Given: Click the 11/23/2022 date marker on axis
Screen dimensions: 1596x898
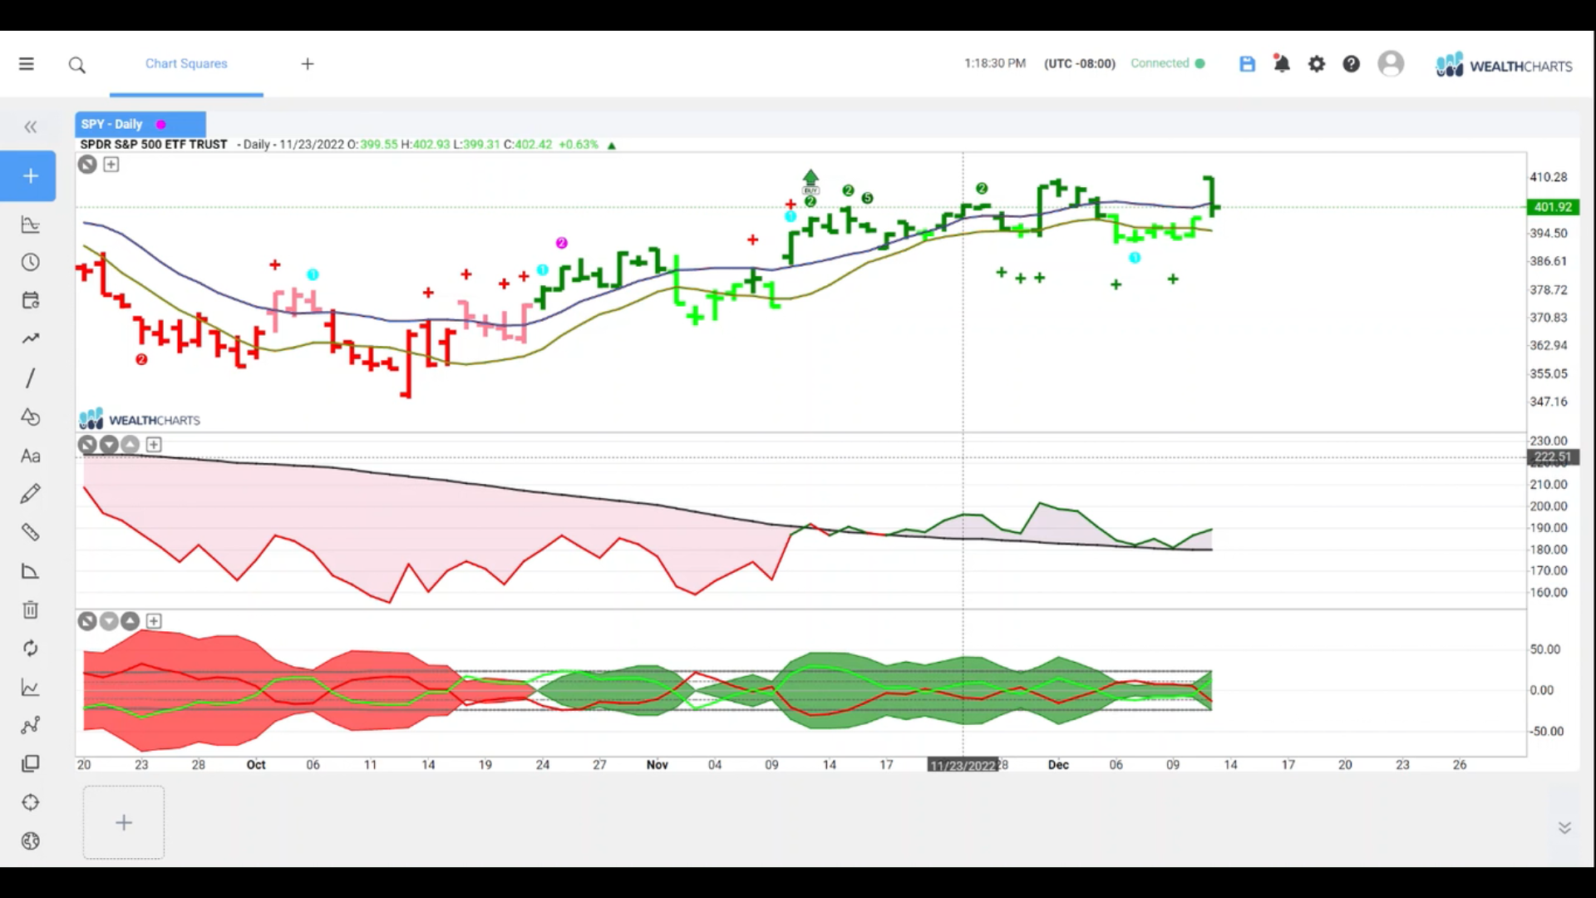Looking at the screenshot, I should (963, 765).
